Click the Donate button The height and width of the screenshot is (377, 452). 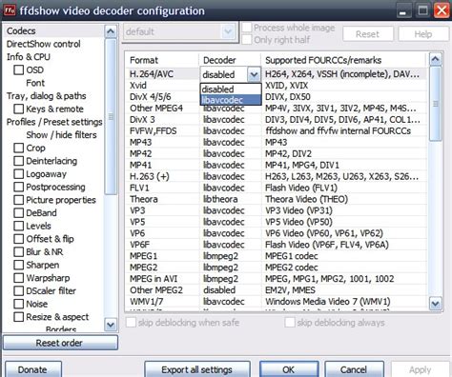click(32, 369)
